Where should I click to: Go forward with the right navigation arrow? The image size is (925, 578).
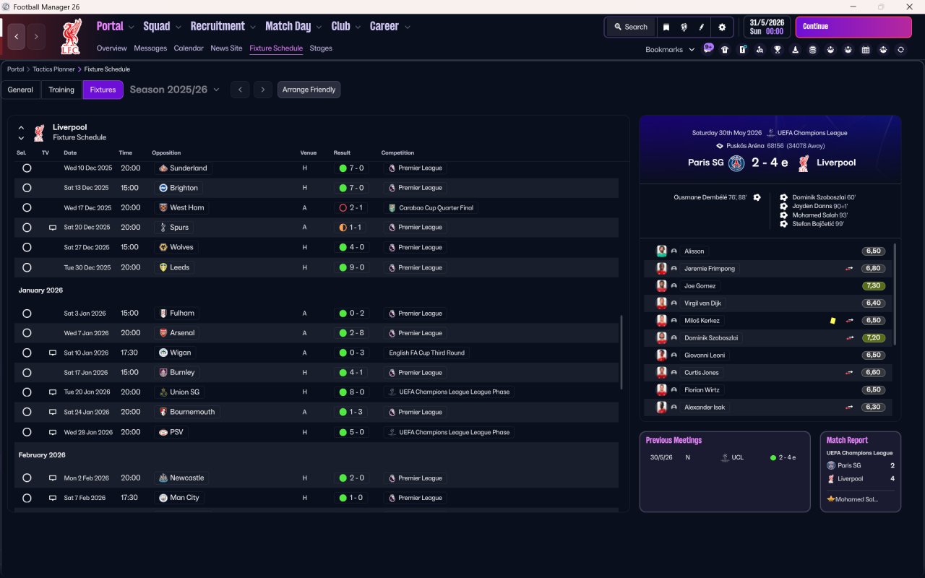(36, 36)
